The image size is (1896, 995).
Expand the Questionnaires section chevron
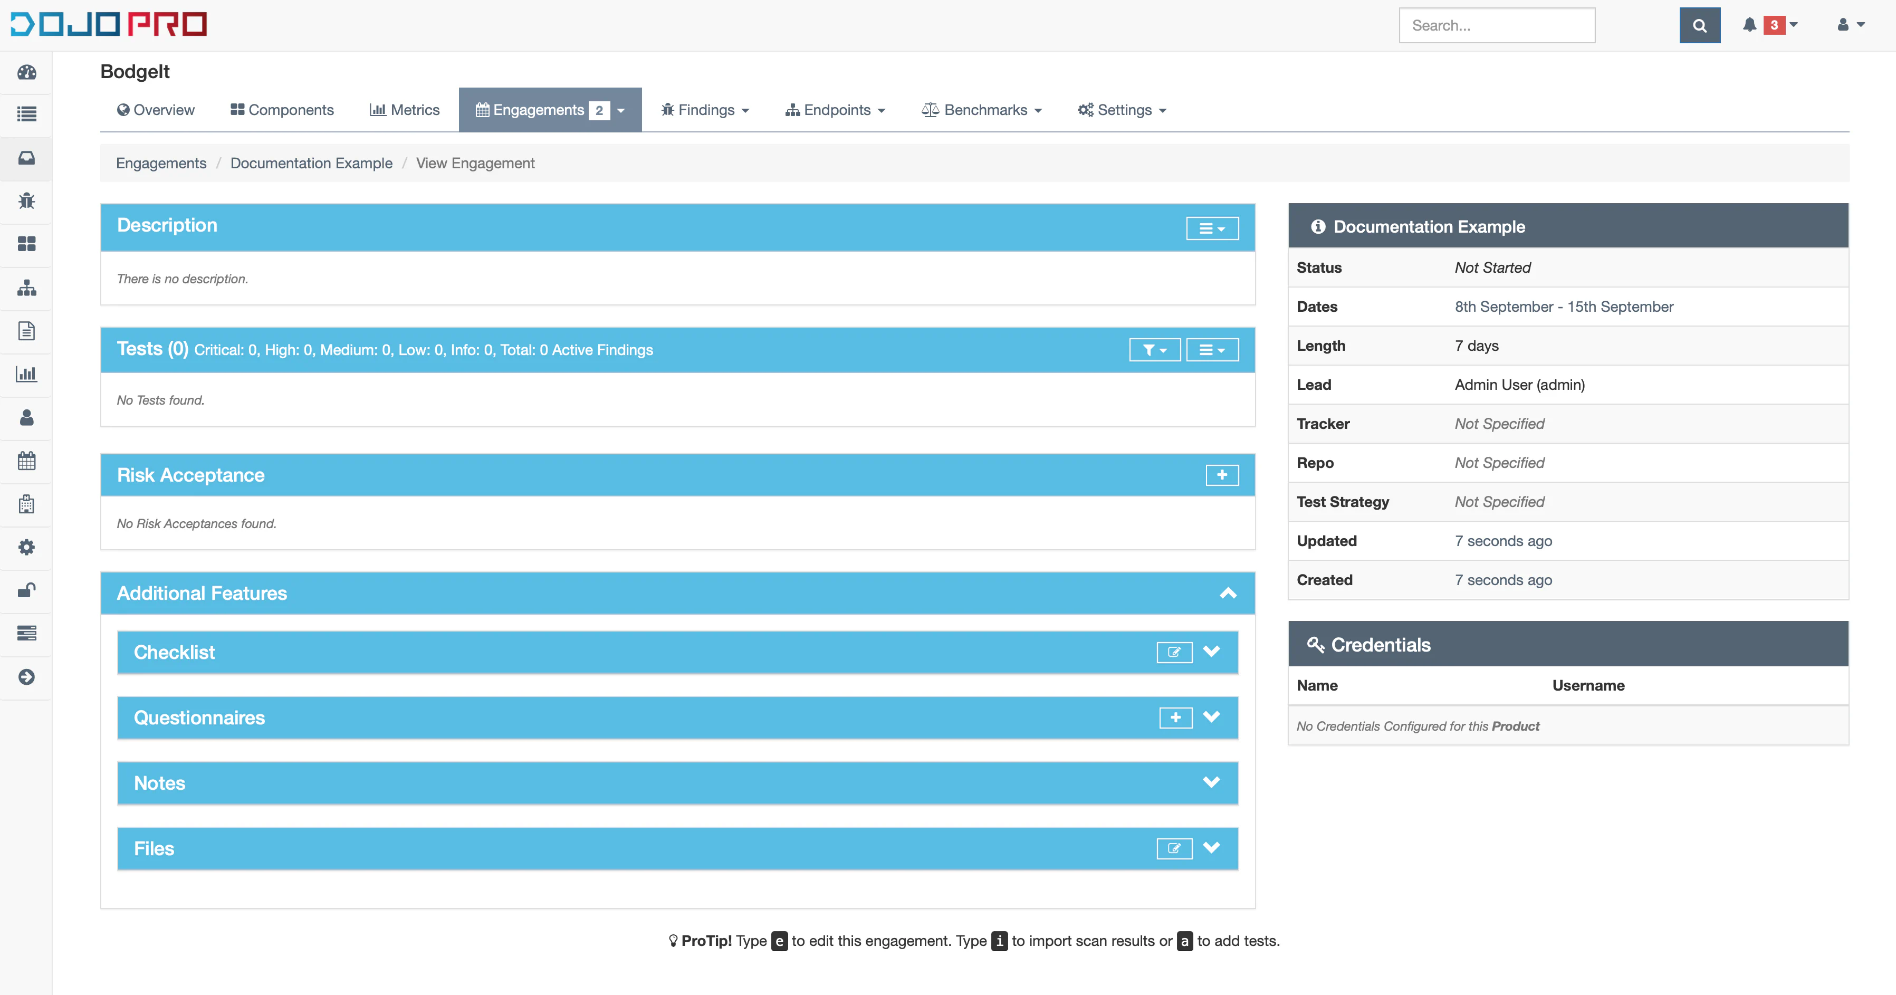[1211, 717]
